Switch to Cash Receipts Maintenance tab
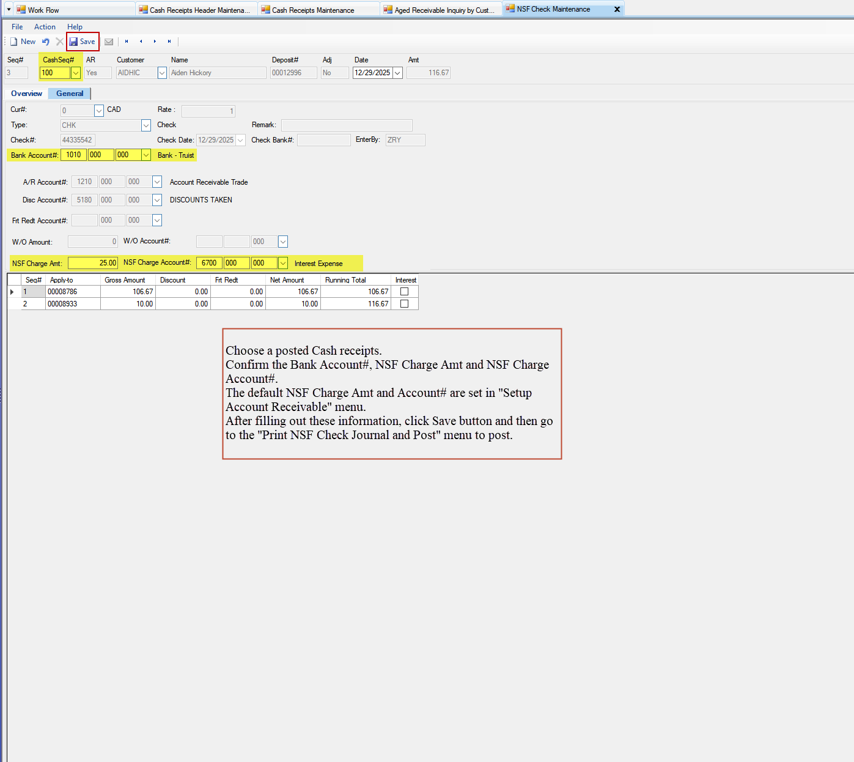 click(313, 10)
